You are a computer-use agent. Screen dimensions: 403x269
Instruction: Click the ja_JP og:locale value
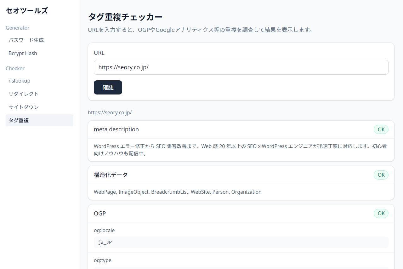105,243
